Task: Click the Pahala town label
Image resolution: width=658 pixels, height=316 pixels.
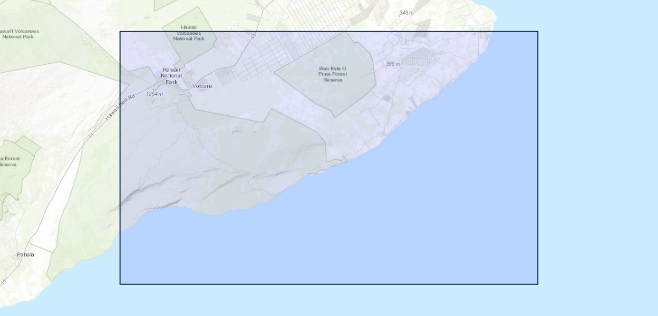Action: pos(25,255)
